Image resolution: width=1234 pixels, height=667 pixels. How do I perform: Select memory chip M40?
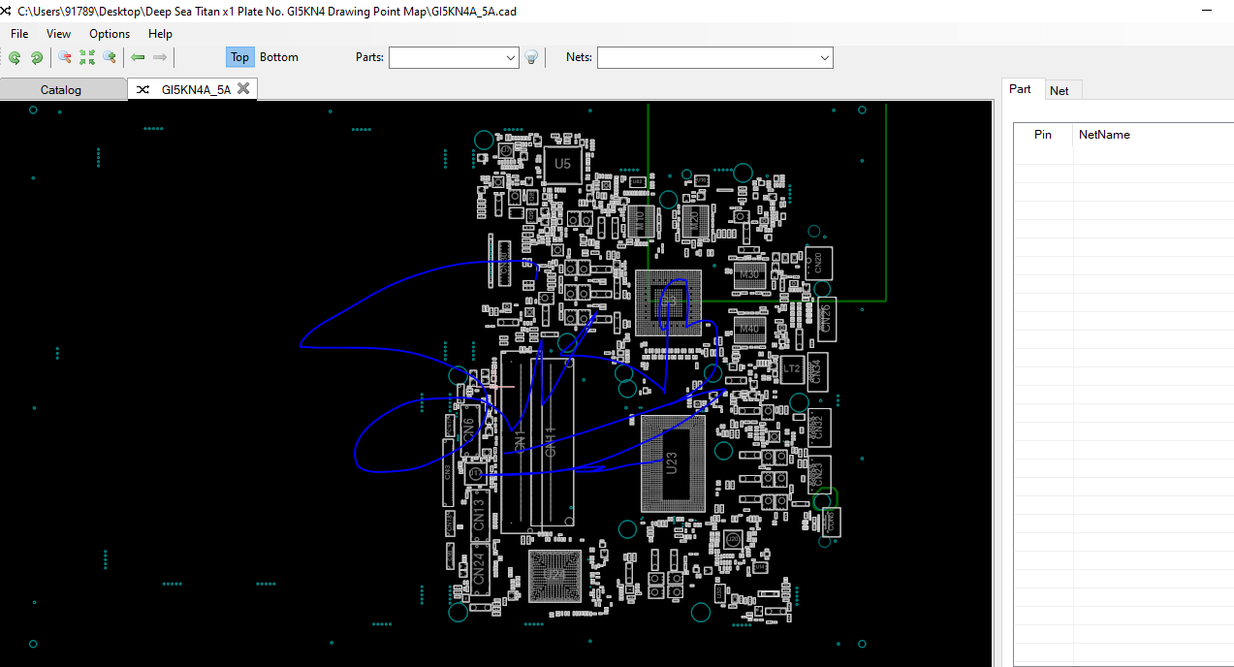pos(749,329)
